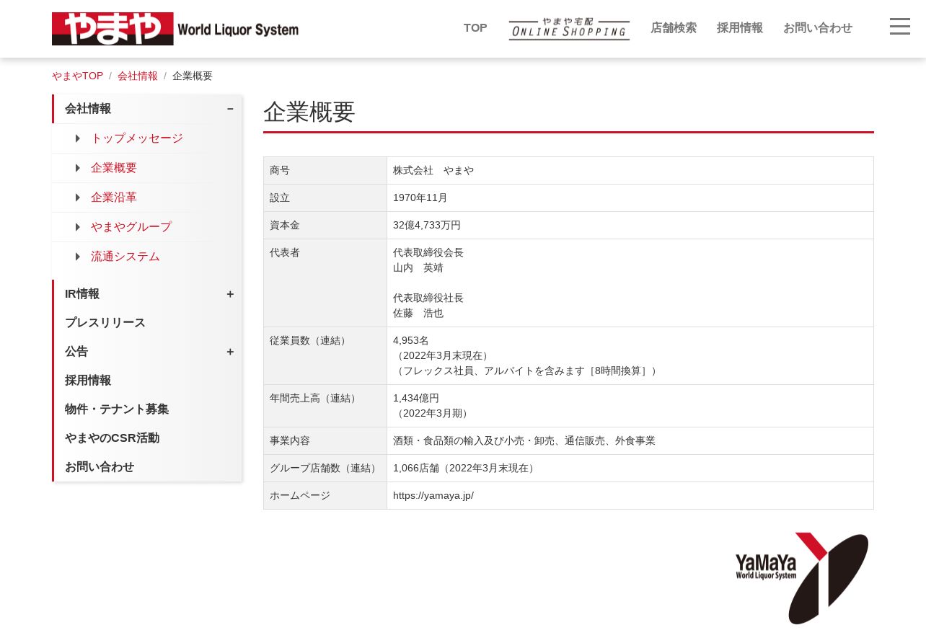Click the 企業概要 page heading
926x630 pixels.
pyautogui.click(x=309, y=112)
